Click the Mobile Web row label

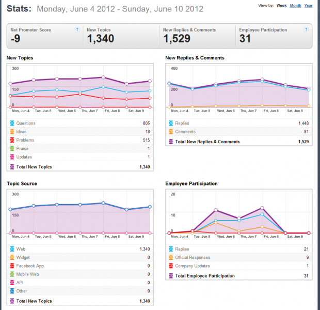point(27,274)
